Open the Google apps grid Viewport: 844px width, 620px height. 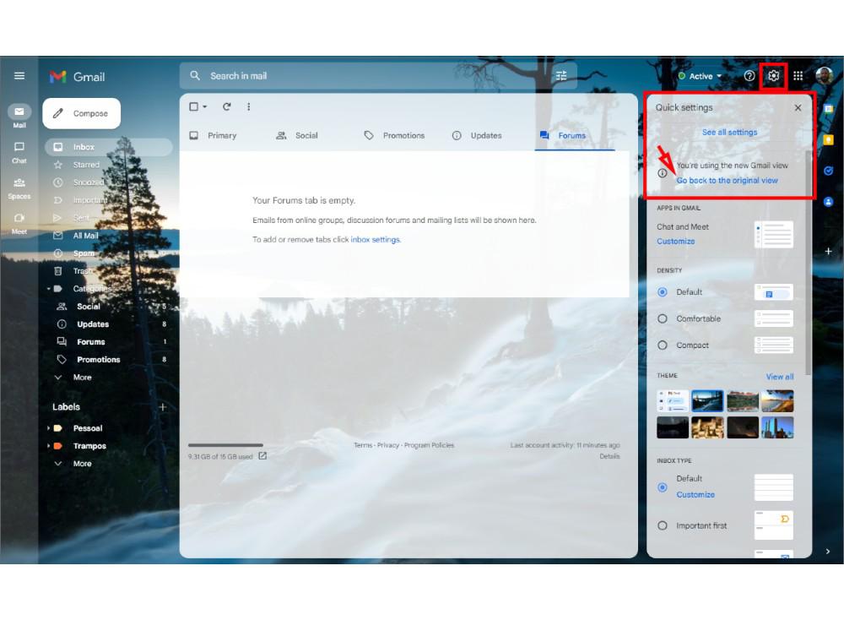(x=798, y=76)
